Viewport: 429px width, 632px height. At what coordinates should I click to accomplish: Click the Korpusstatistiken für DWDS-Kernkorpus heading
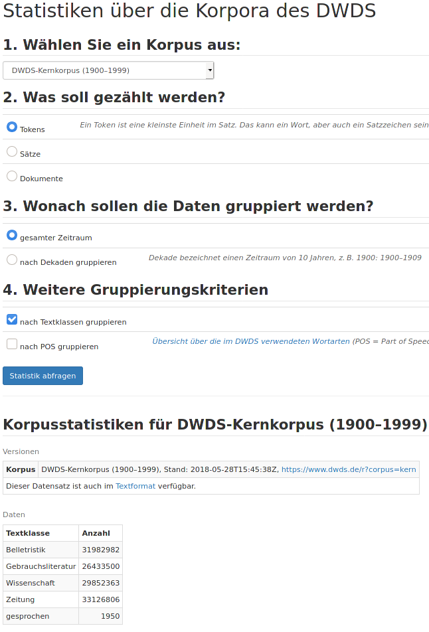(215, 424)
